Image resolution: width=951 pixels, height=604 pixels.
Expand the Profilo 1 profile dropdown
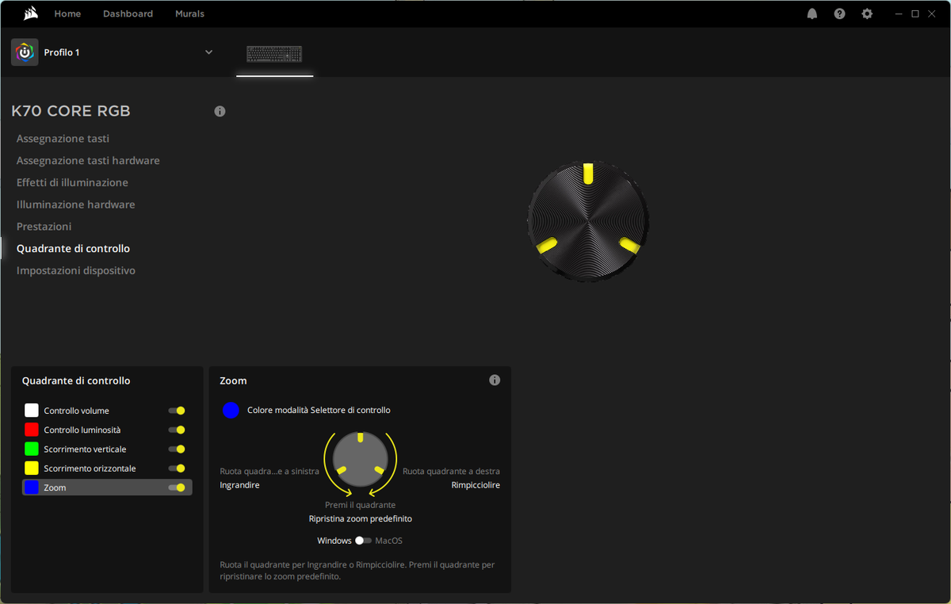[209, 52]
